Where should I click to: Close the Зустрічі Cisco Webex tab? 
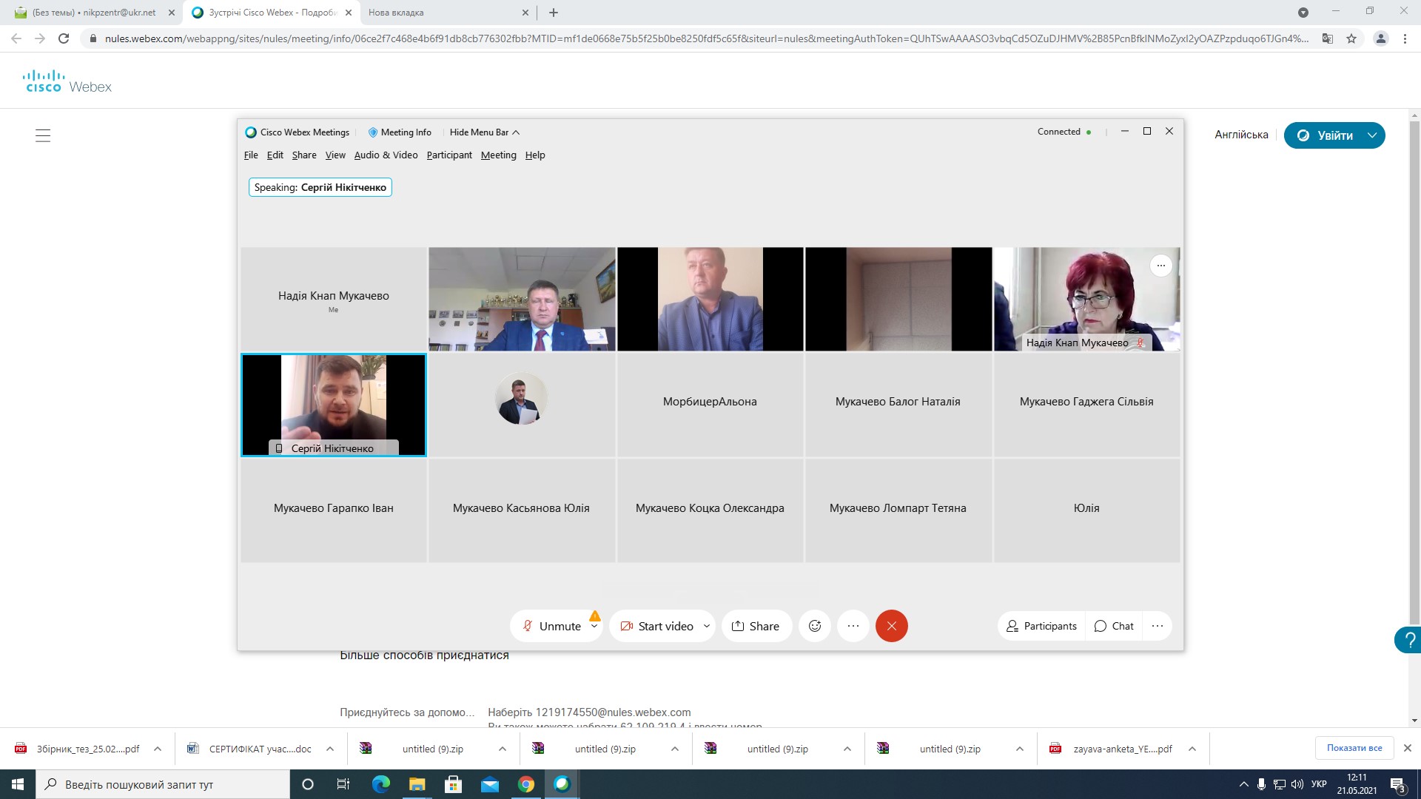coord(348,13)
